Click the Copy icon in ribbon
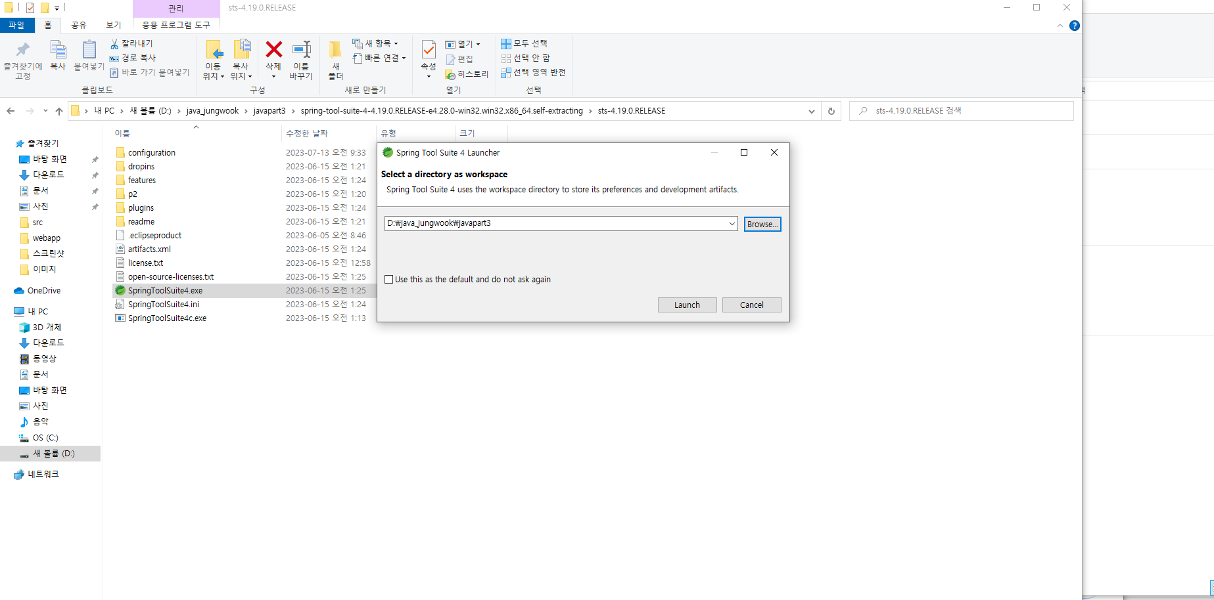This screenshot has width=1214, height=600. (x=58, y=50)
